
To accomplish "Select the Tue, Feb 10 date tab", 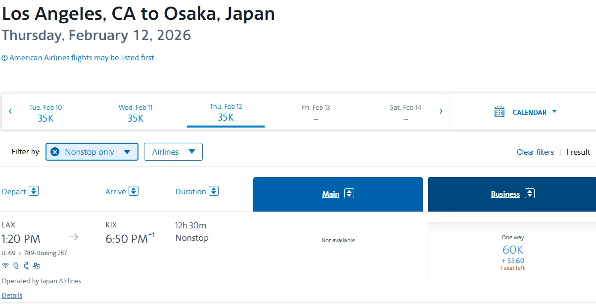I will tap(46, 113).
